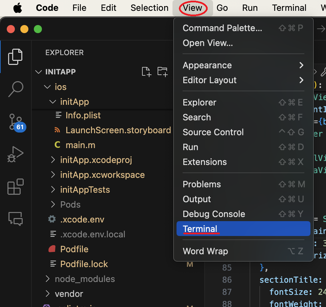This screenshot has width=326, height=307.
Task: Toggle Word Wrap in View menu
Action: [x=243, y=251]
